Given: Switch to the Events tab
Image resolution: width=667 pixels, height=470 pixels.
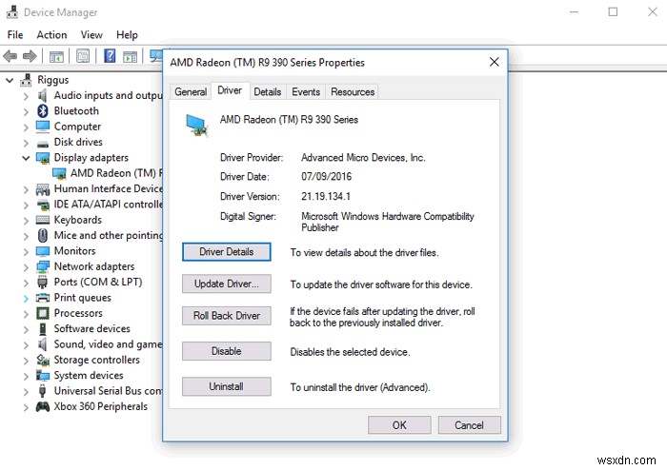Looking at the screenshot, I should 306,91.
